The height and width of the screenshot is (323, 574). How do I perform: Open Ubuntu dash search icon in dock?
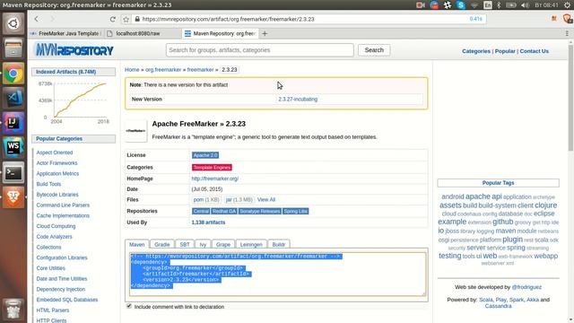[x=13, y=24]
